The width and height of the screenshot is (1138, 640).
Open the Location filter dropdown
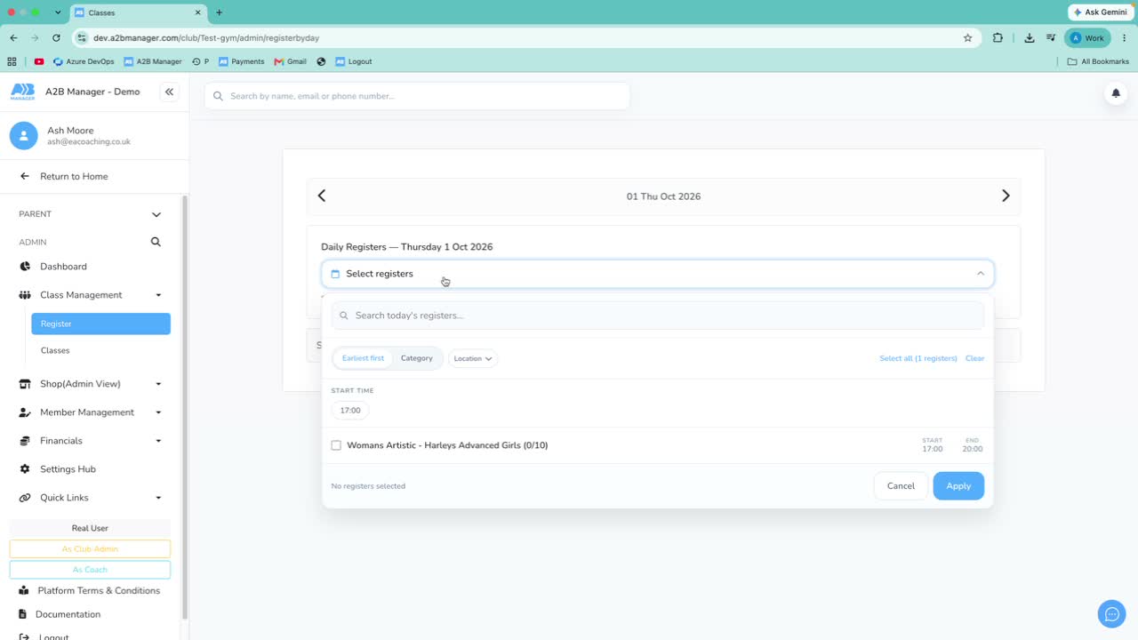coord(473,358)
